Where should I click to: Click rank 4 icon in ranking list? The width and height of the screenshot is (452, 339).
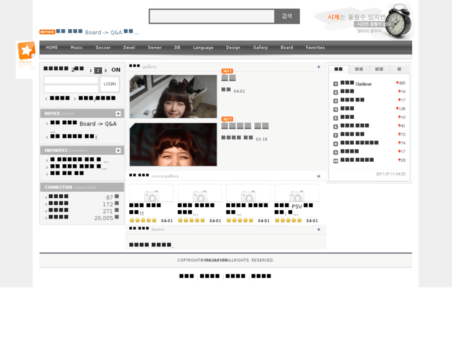click(x=336, y=109)
